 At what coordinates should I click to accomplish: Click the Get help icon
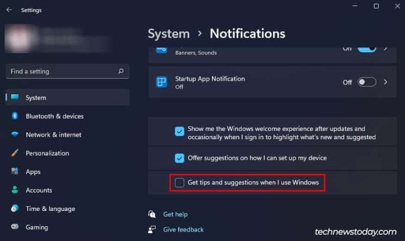point(152,214)
